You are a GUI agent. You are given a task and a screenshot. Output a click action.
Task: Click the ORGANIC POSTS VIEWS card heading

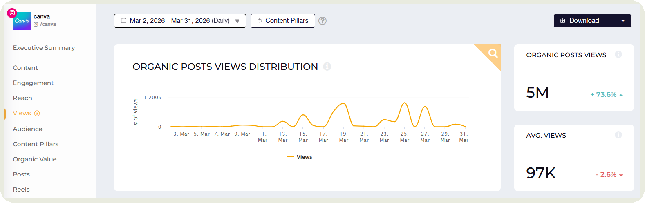point(566,55)
